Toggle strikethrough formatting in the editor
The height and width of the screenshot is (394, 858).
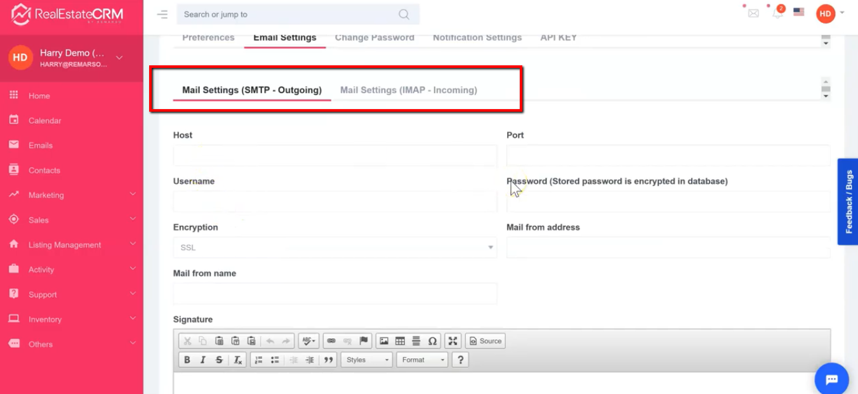coord(219,360)
